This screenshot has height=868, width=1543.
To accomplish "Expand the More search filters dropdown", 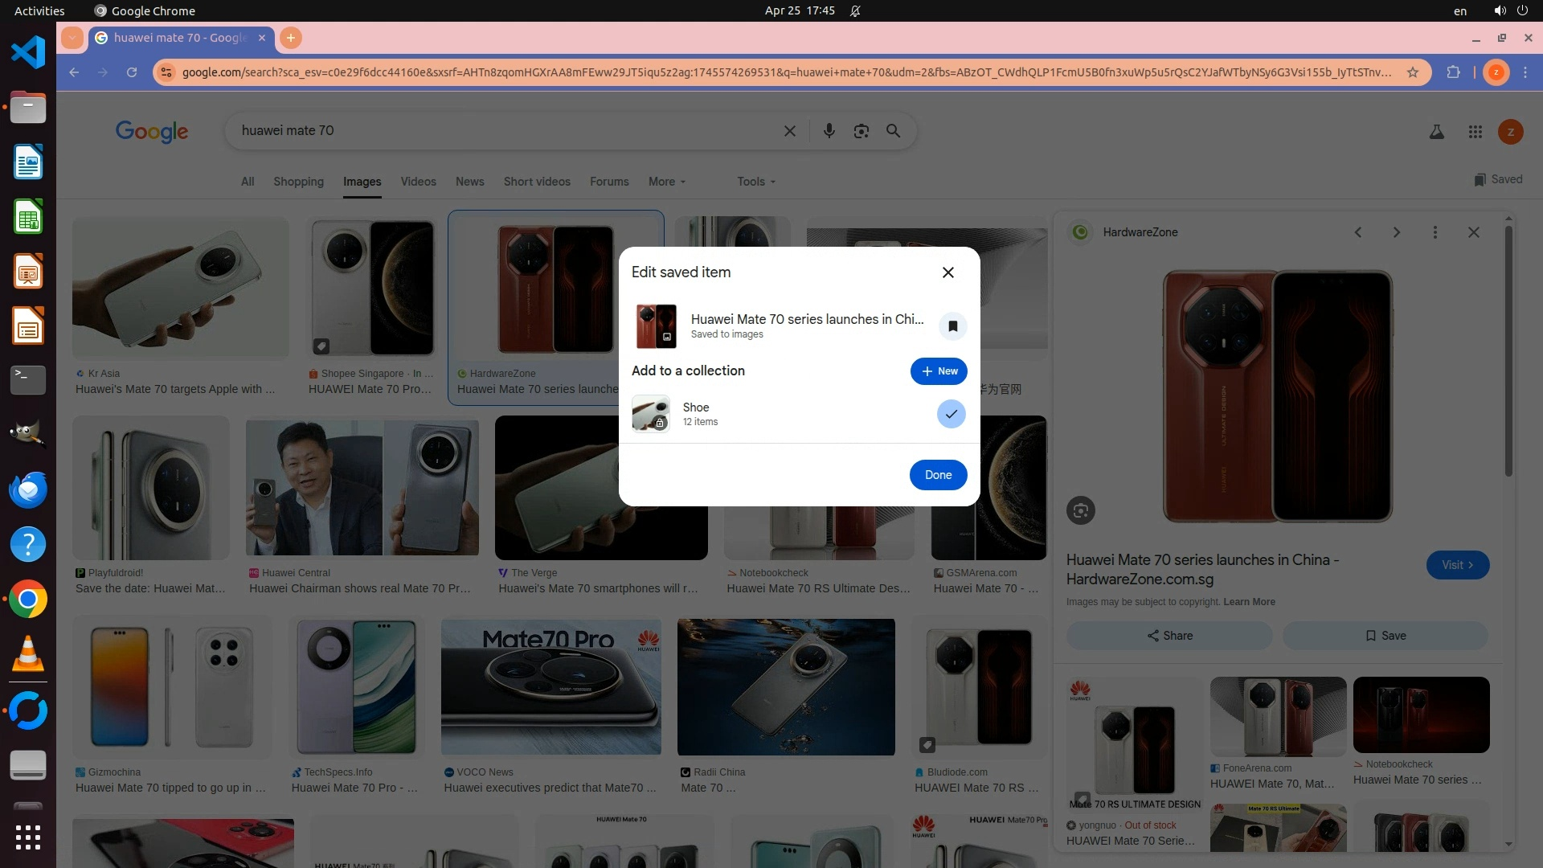I will pos(666,182).
